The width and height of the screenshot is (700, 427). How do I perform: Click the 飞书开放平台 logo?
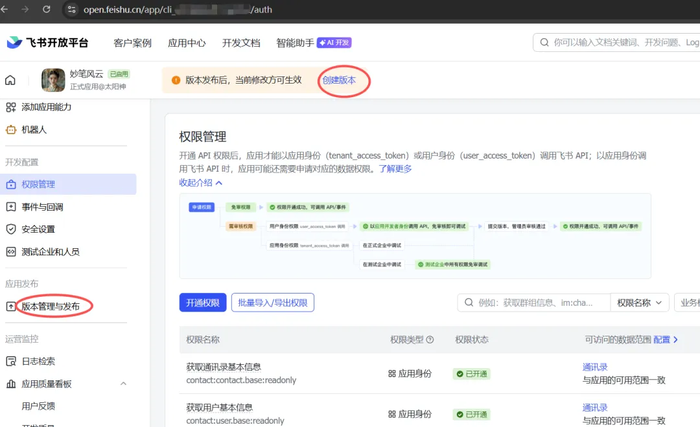click(48, 42)
